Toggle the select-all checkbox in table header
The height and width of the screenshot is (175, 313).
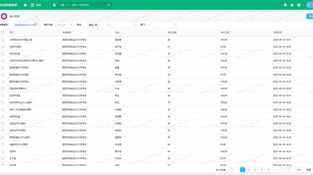[x=3, y=32]
